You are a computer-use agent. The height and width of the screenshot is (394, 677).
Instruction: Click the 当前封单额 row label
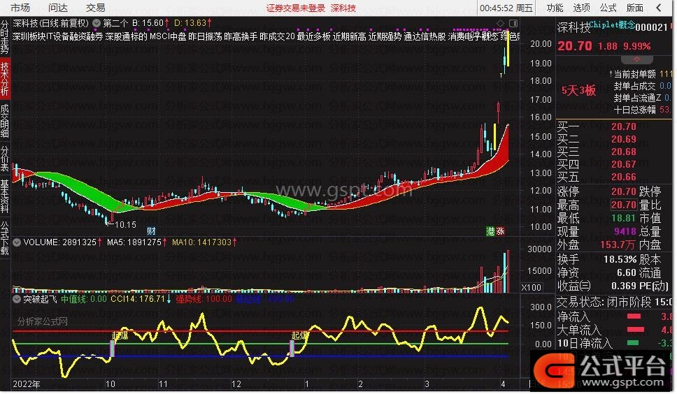tap(635, 75)
